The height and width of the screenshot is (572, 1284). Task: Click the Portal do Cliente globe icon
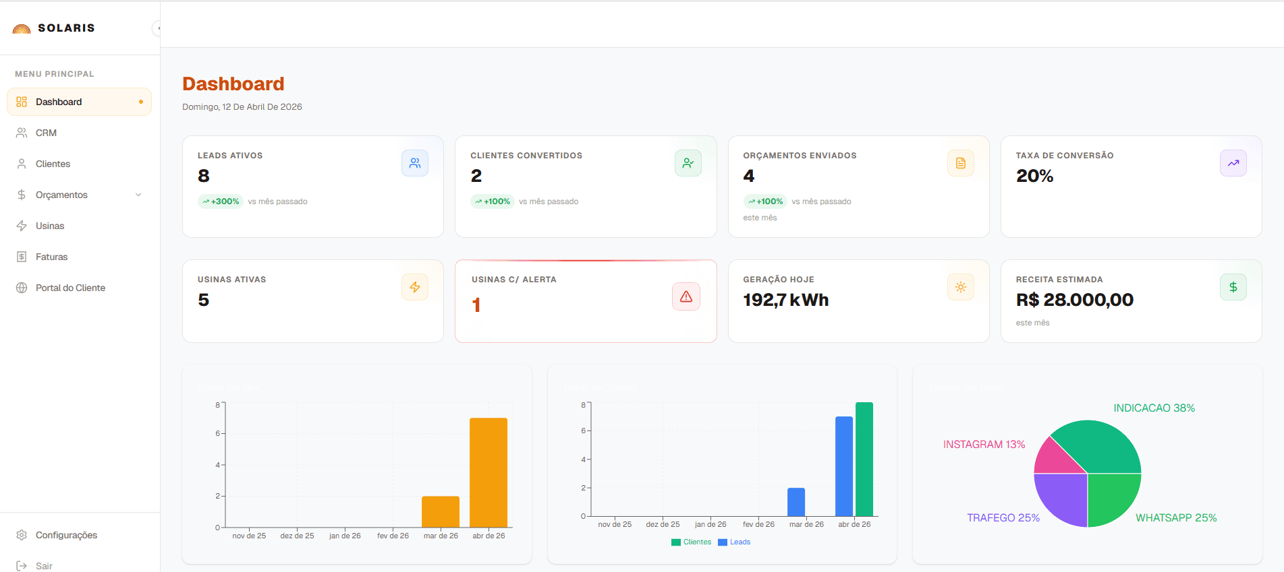tap(22, 288)
